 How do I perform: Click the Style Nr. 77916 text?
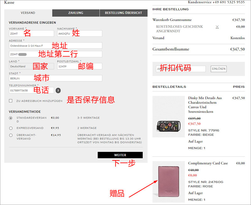tap(204, 130)
